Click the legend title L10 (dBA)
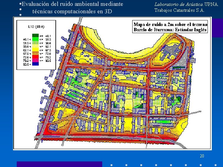The width and height of the screenshot is (223, 167). click(36, 27)
